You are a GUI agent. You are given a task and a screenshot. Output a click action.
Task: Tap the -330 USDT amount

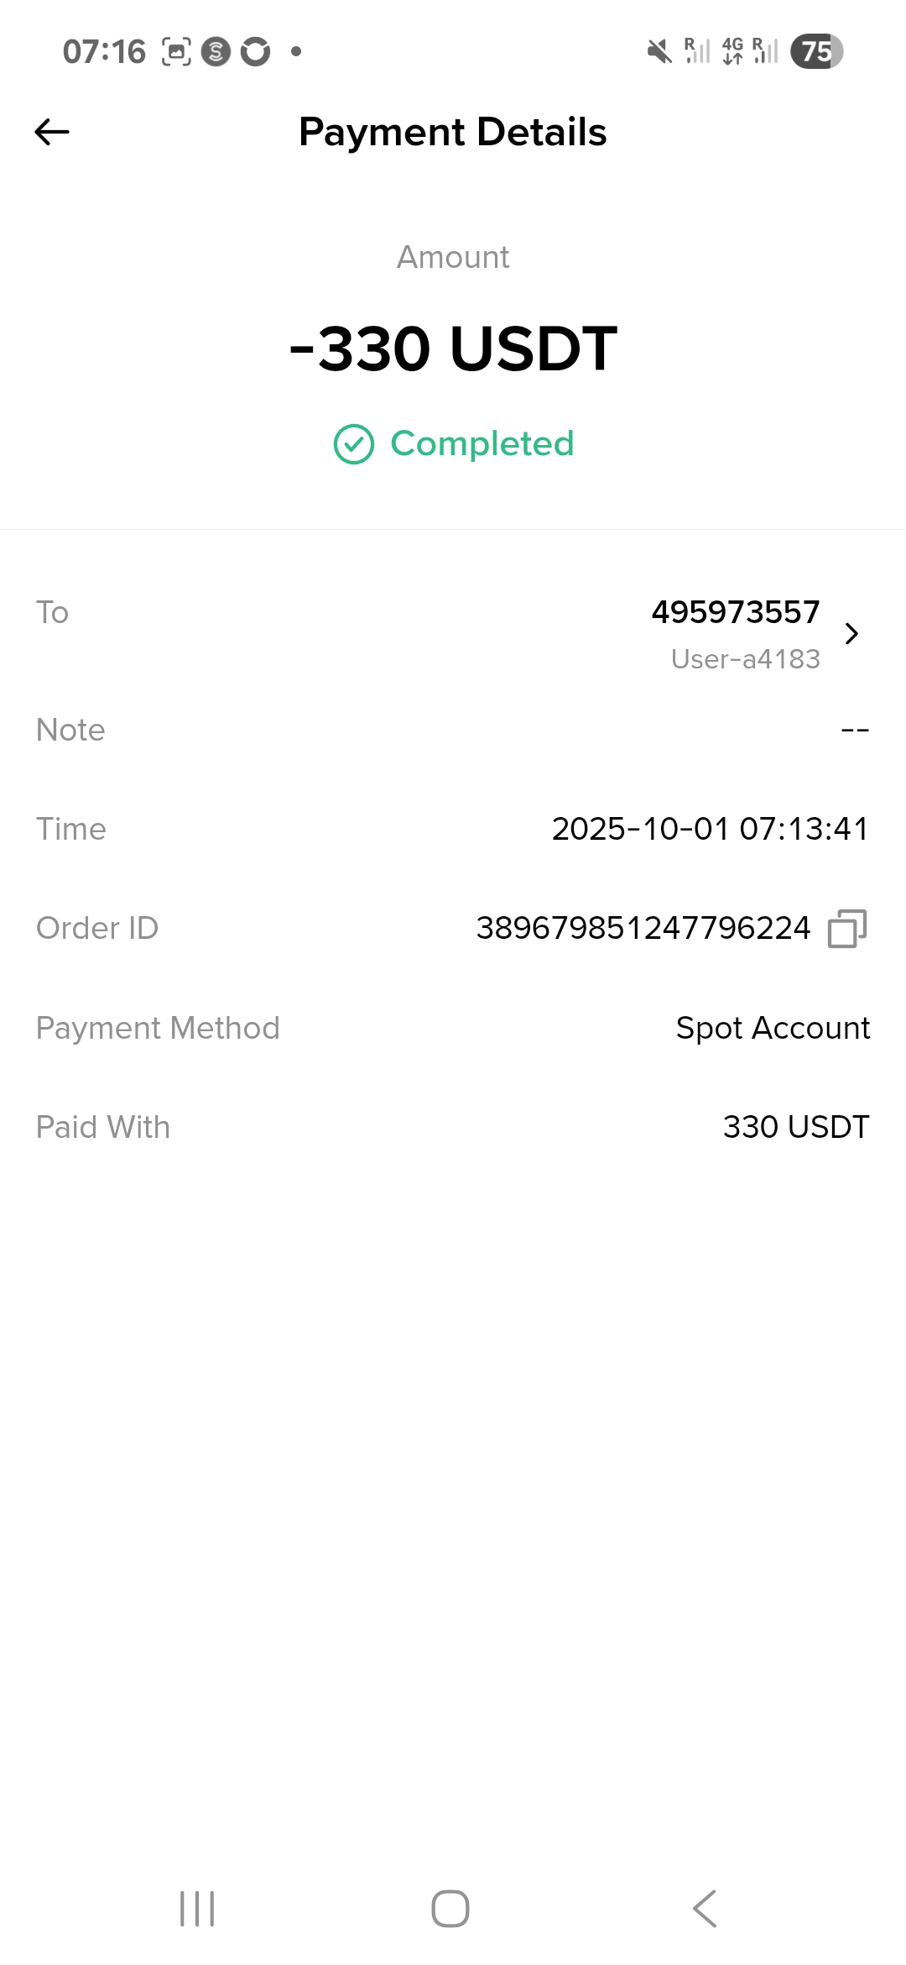[x=453, y=348]
